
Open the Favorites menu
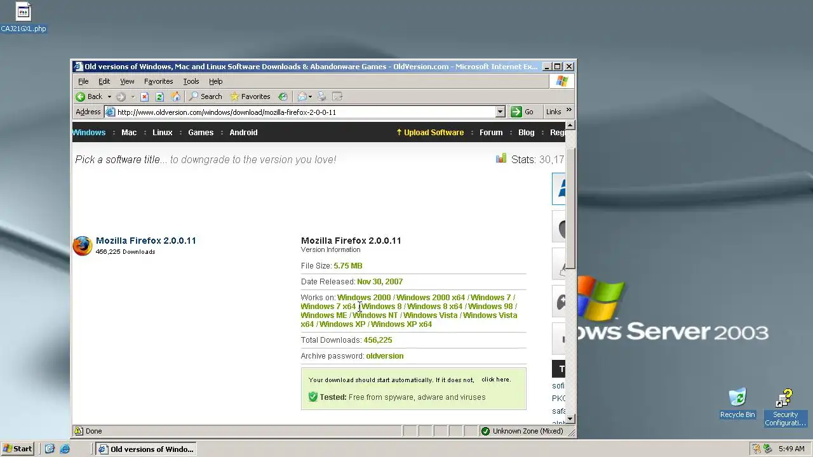click(158, 81)
